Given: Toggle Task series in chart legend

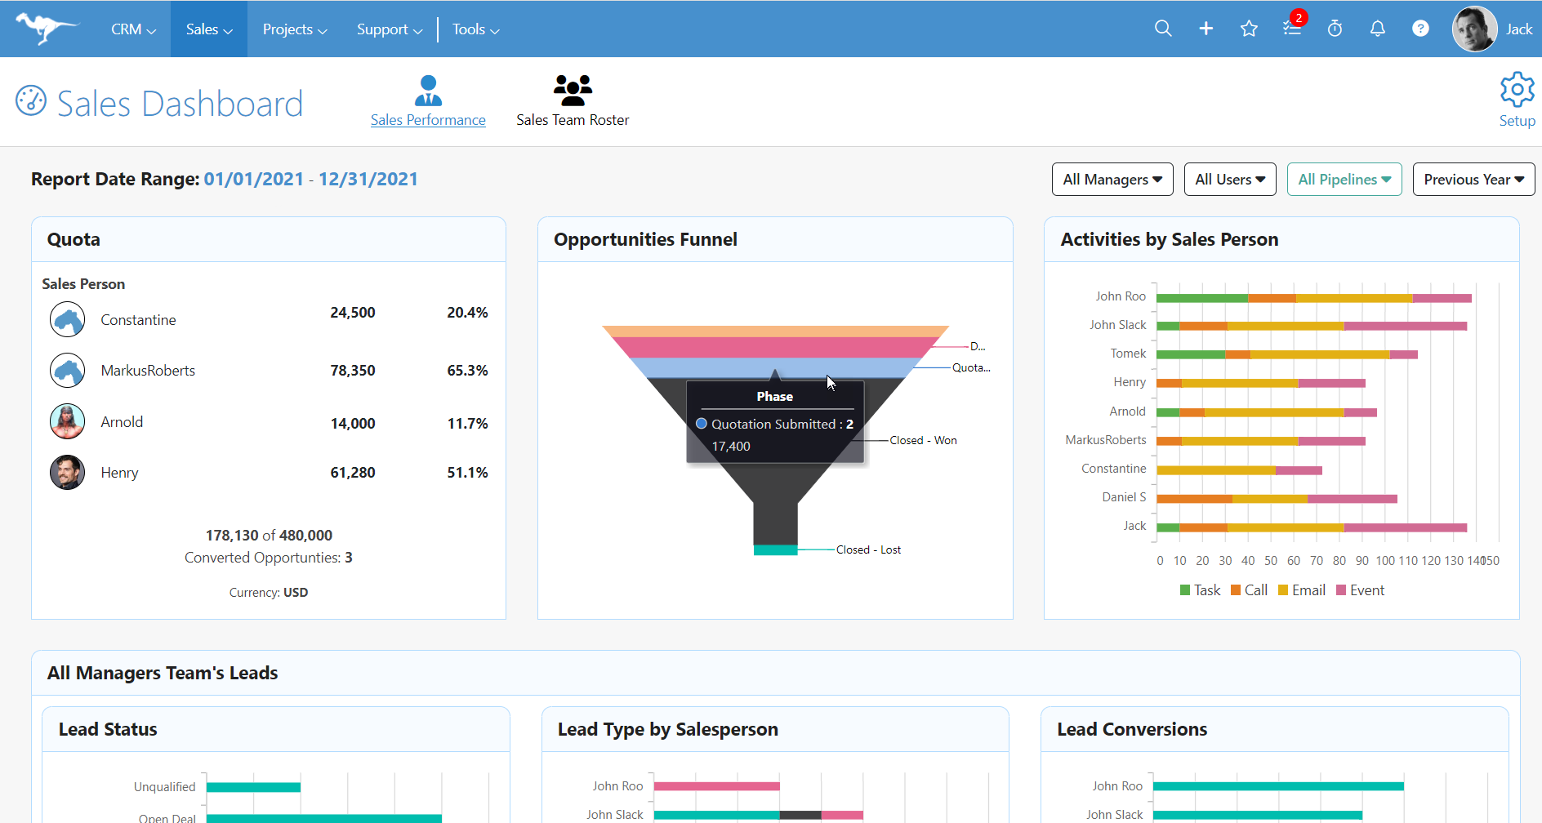Looking at the screenshot, I should [1199, 590].
